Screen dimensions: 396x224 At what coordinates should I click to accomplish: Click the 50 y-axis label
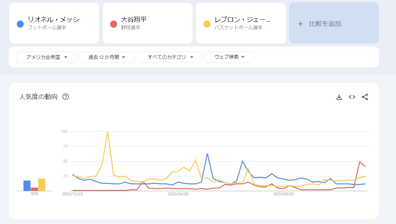(x=65, y=161)
